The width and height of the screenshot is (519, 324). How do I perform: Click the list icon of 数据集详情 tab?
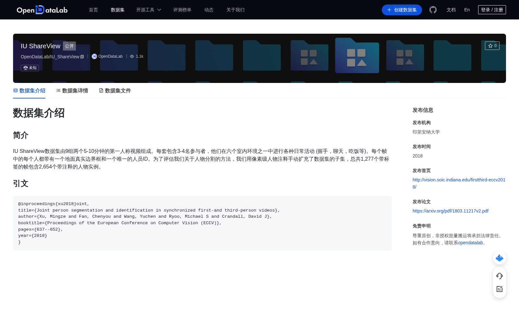tap(58, 90)
